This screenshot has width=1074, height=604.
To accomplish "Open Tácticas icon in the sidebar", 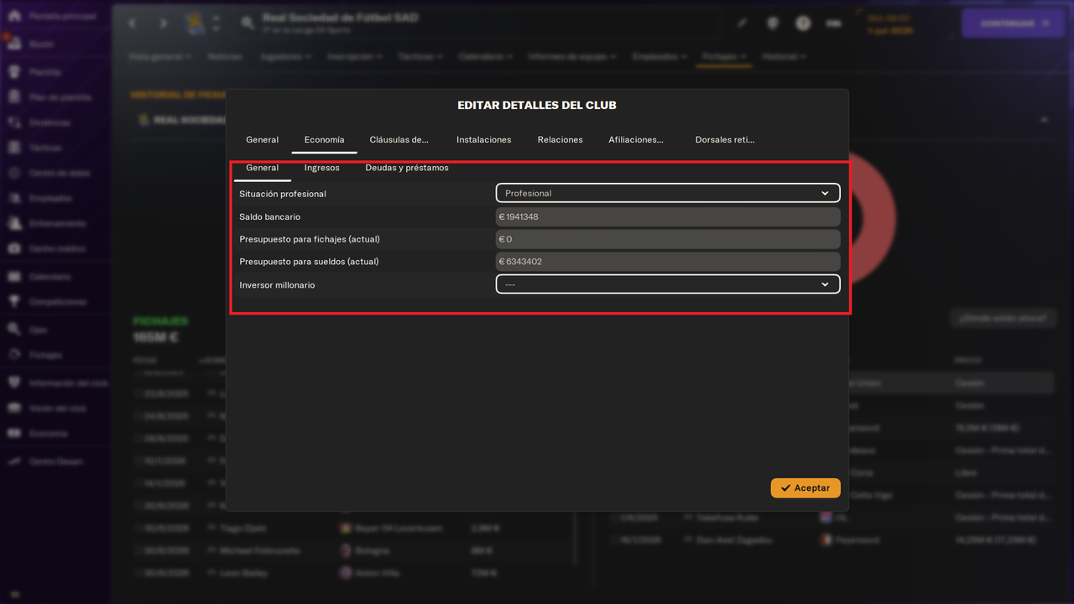I will (x=14, y=148).
